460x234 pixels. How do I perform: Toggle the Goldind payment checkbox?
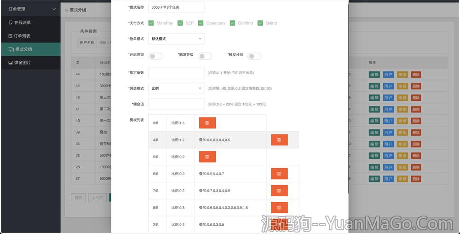[x=232, y=23]
